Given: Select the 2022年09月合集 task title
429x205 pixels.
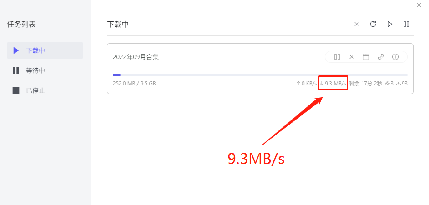Looking at the screenshot, I should (136, 57).
